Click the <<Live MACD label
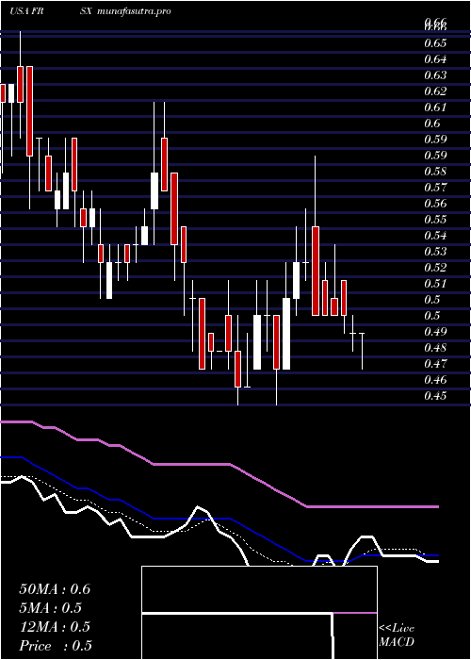The image size is (471, 660). 397,635
